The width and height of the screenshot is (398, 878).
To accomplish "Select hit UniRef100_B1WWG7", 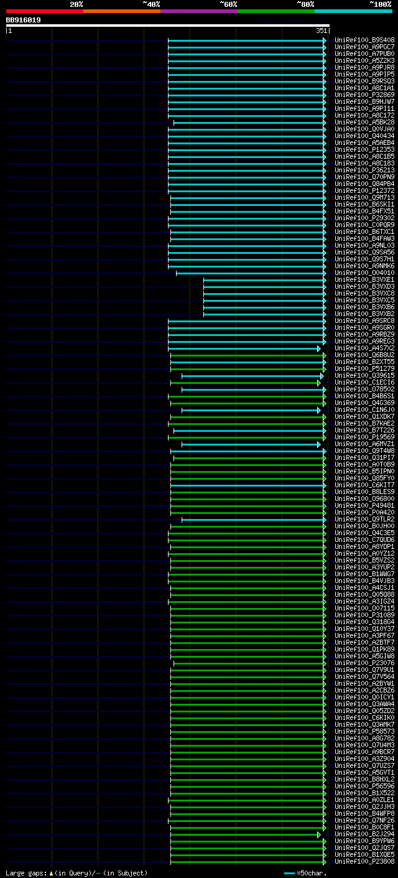I will pyautogui.click(x=364, y=574).
